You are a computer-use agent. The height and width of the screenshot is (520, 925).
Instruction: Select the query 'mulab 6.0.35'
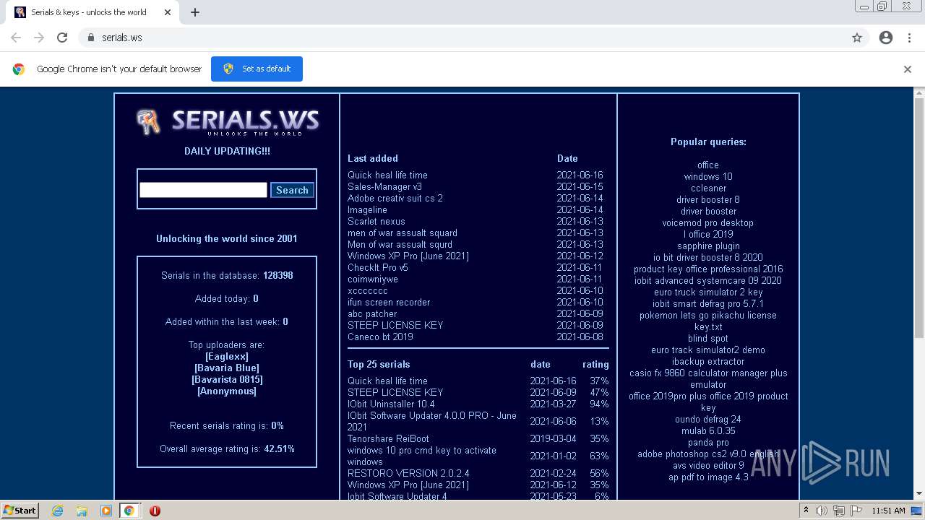pyautogui.click(x=708, y=430)
